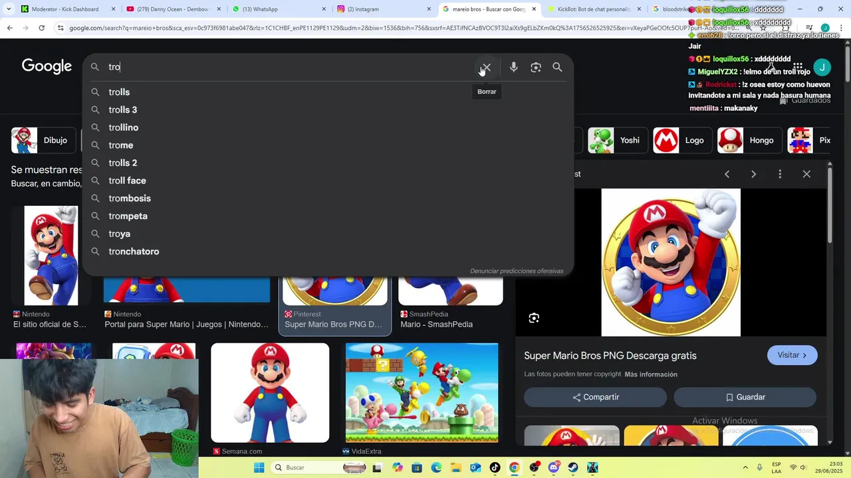Clear the search box with the X icon
Image resolution: width=851 pixels, height=478 pixels.
(487, 67)
